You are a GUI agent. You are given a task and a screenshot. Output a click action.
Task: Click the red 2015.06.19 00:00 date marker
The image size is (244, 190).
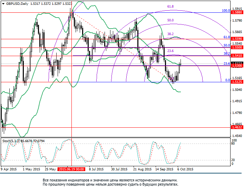[x=71, y=169]
